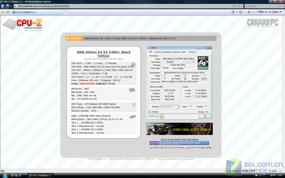
Task: Expand the feeds dropdown arrow
Action: [x=244, y=12]
